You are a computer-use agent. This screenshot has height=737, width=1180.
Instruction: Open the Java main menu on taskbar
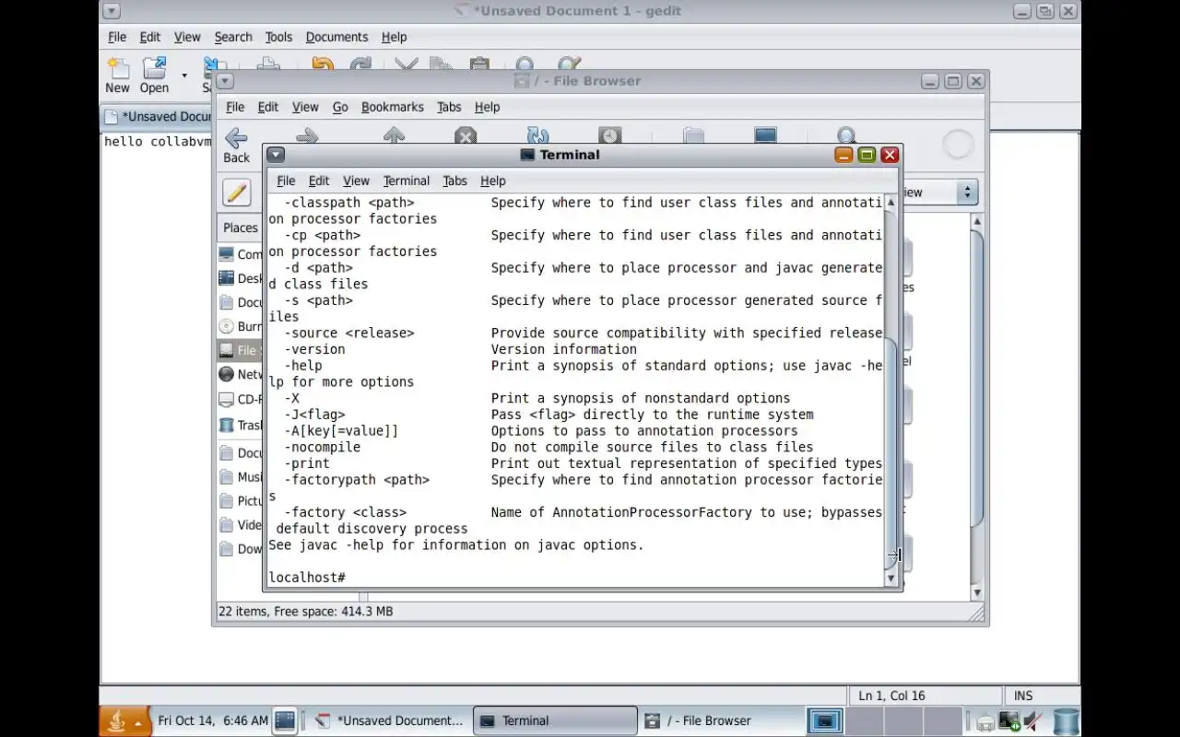coord(124,720)
